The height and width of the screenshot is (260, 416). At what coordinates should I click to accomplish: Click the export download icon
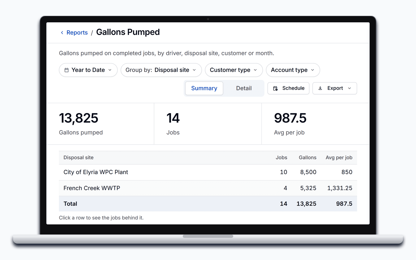(320, 88)
